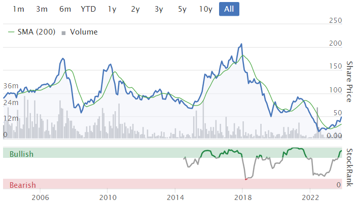The height and width of the screenshot is (201, 356).
Task: Click the 2010 x-axis year label
Action: [108, 197]
